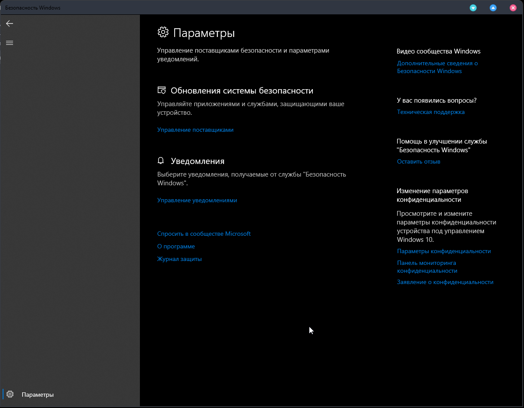Go back with the arrow icon
This screenshot has height=408, width=524.
click(x=10, y=23)
